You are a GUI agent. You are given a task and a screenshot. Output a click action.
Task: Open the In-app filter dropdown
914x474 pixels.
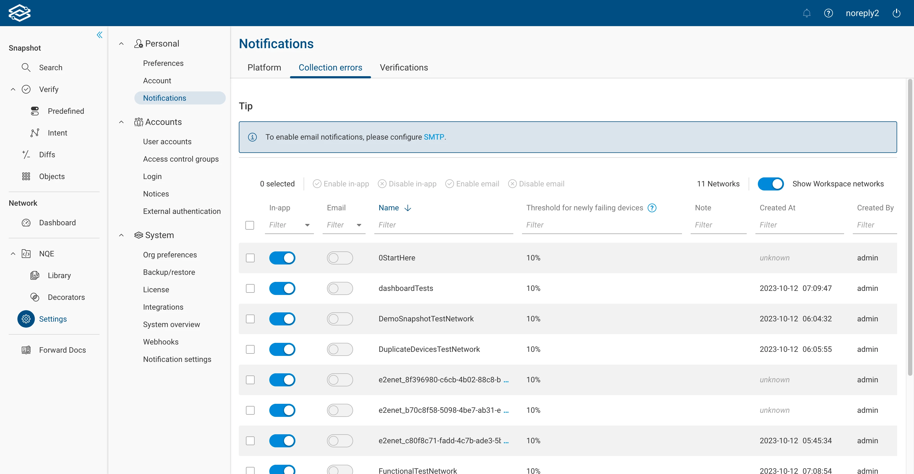tap(307, 225)
